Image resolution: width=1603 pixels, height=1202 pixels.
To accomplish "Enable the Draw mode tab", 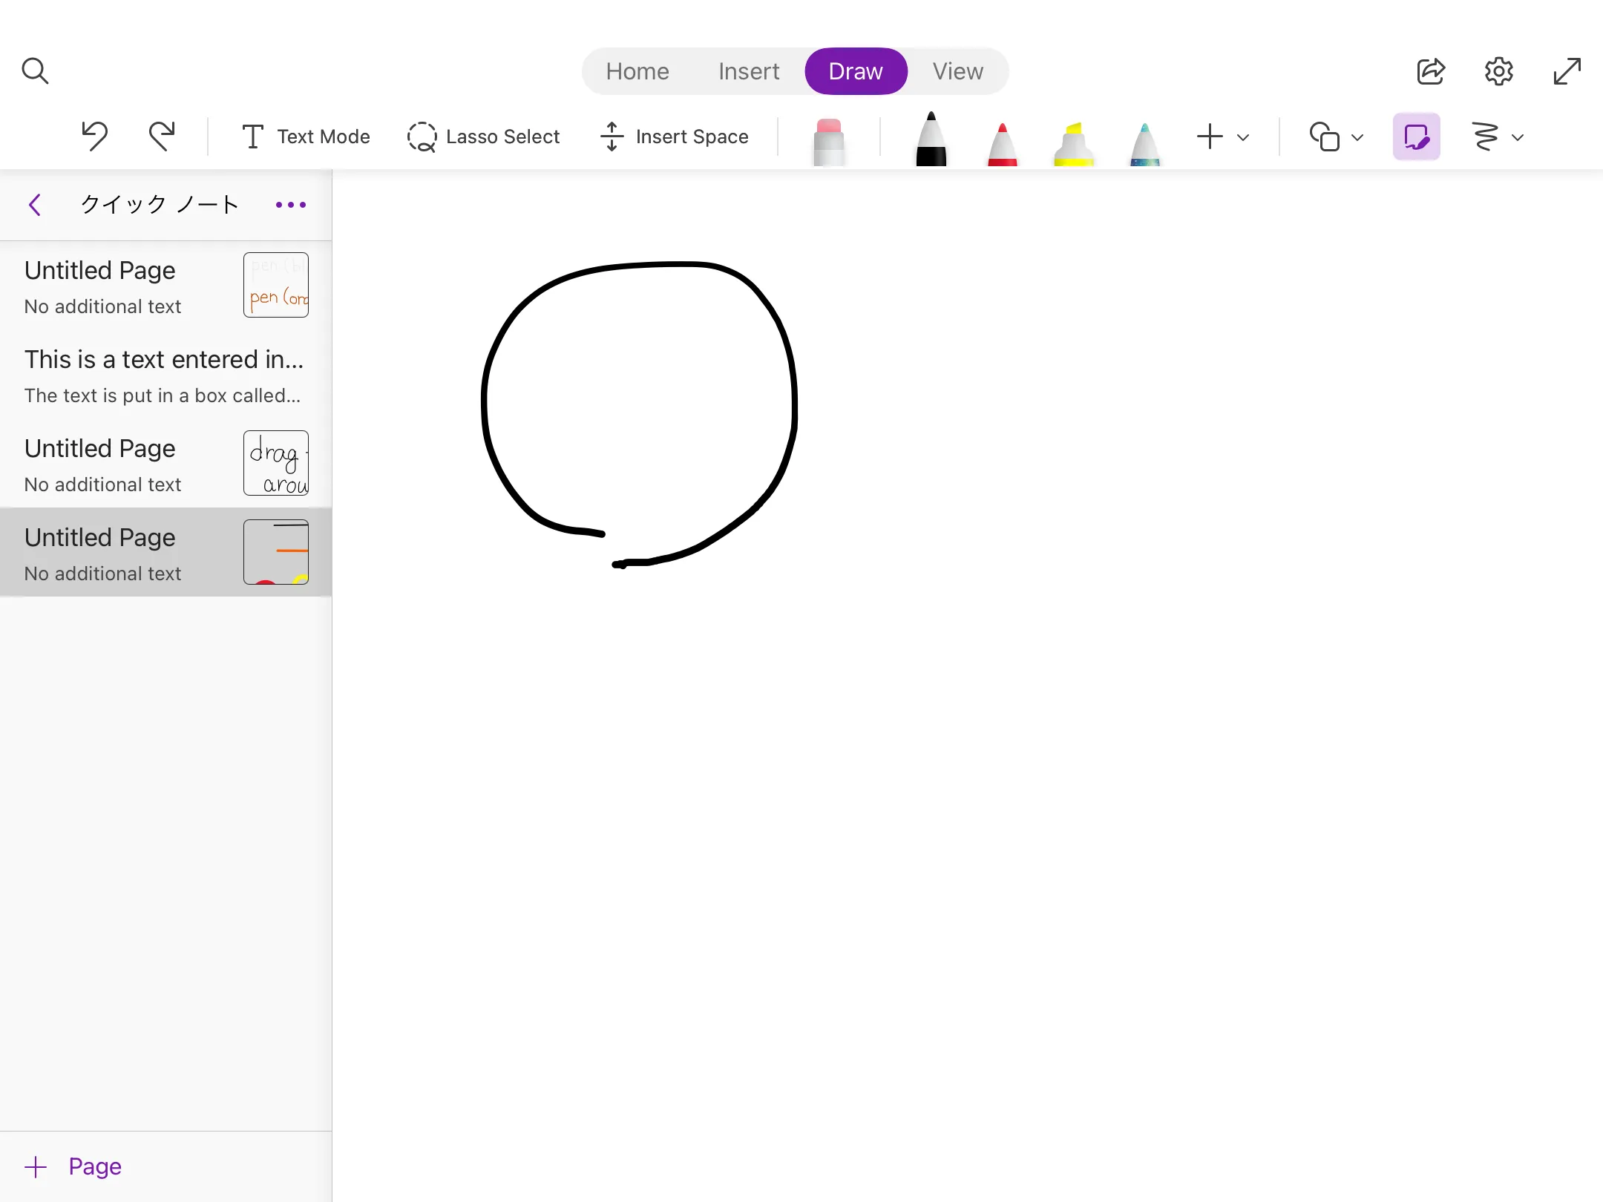I will pyautogui.click(x=856, y=70).
